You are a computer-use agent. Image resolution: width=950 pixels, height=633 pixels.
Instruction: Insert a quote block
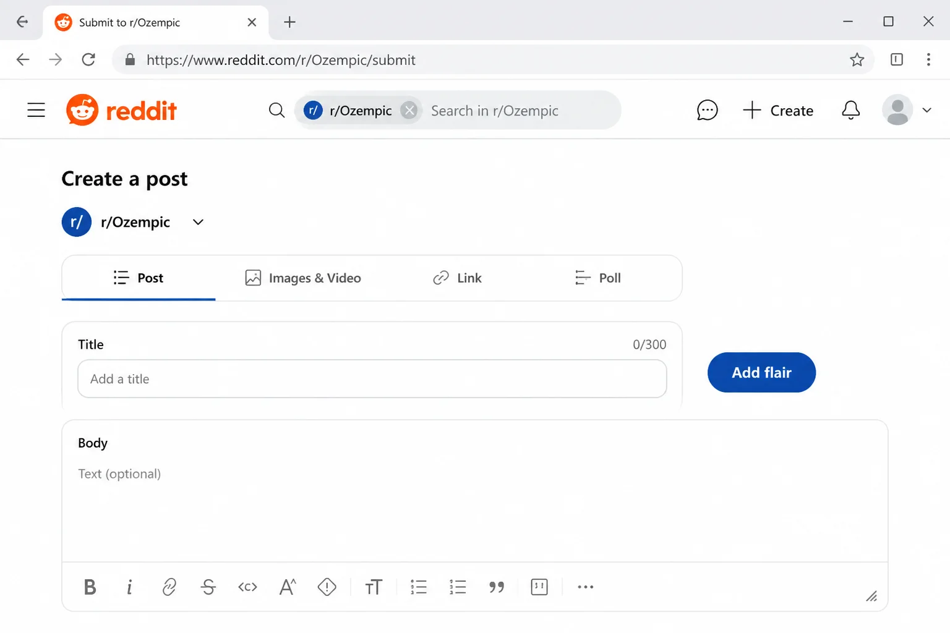pos(497,587)
